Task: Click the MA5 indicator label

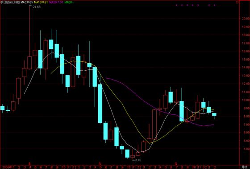Action: (x=27, y=2)
